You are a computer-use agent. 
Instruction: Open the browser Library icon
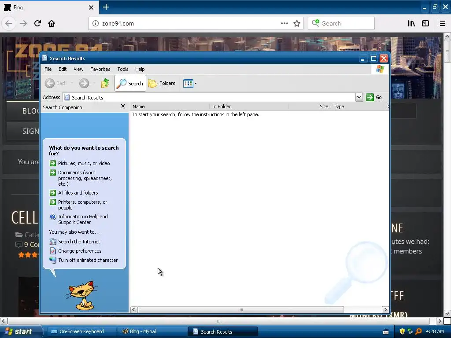pyautogui.click(x=411, y=23)
